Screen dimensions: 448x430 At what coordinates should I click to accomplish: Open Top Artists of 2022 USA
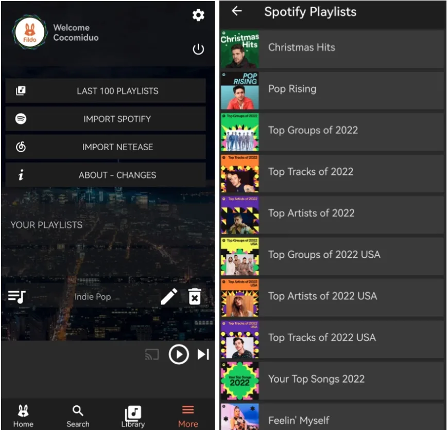332,298
